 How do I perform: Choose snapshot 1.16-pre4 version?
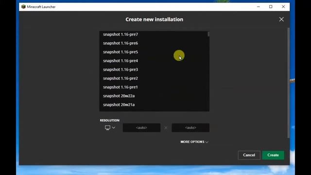(x=154, y=61)
